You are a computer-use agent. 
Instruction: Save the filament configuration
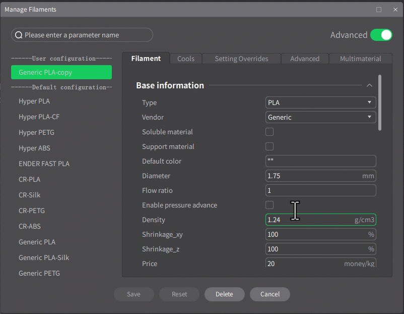133,294
